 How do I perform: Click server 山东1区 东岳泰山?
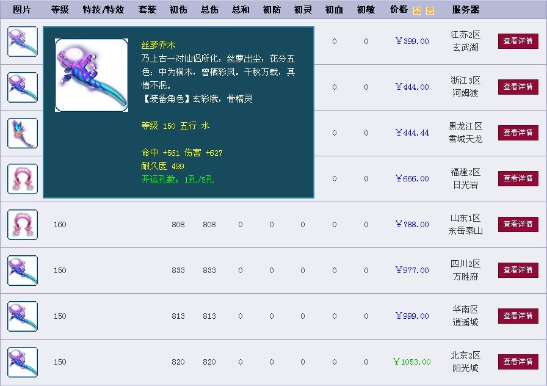pyautogui.click(x=465, y=224)
